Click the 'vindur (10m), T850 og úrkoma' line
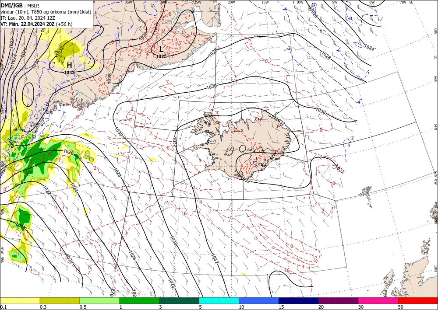The image size is (438, 310). (46, 11)
